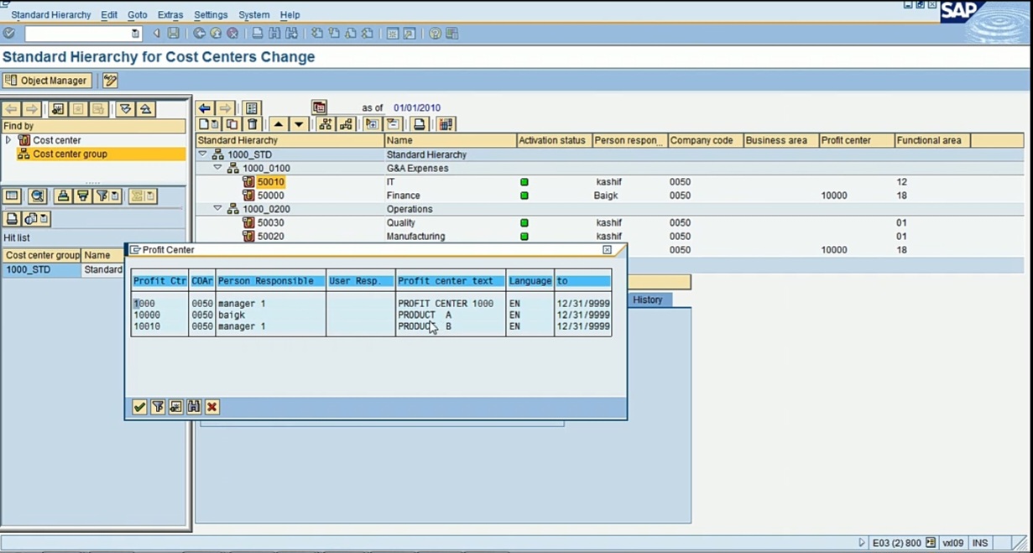
Task: Click the Profit center text column header
Action: point(451,281)
